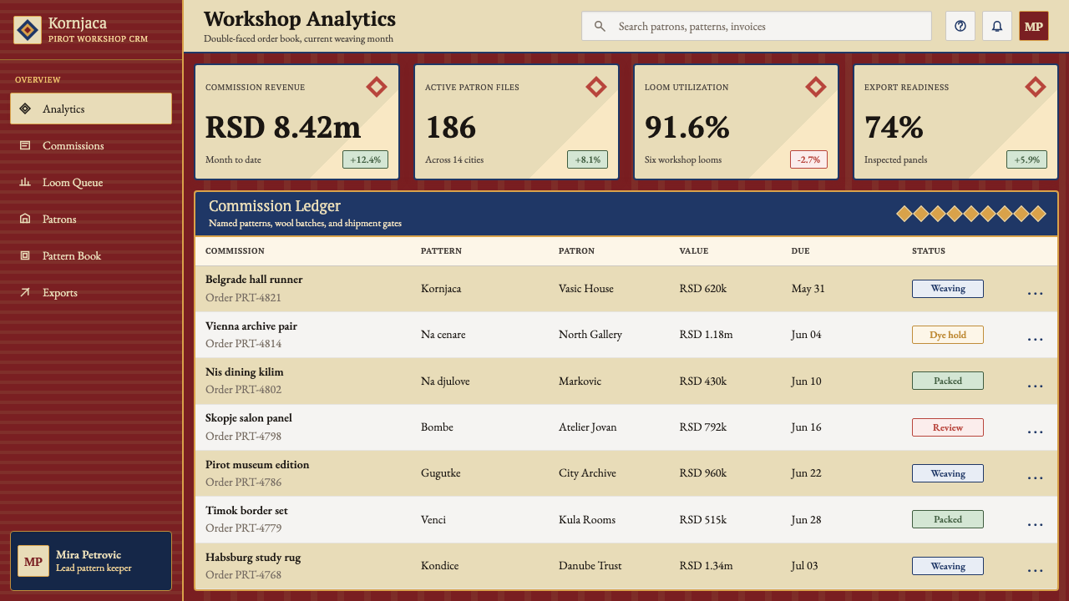
Task: Click diamond icon on Export Readiness card
Action: (1036, 87)
